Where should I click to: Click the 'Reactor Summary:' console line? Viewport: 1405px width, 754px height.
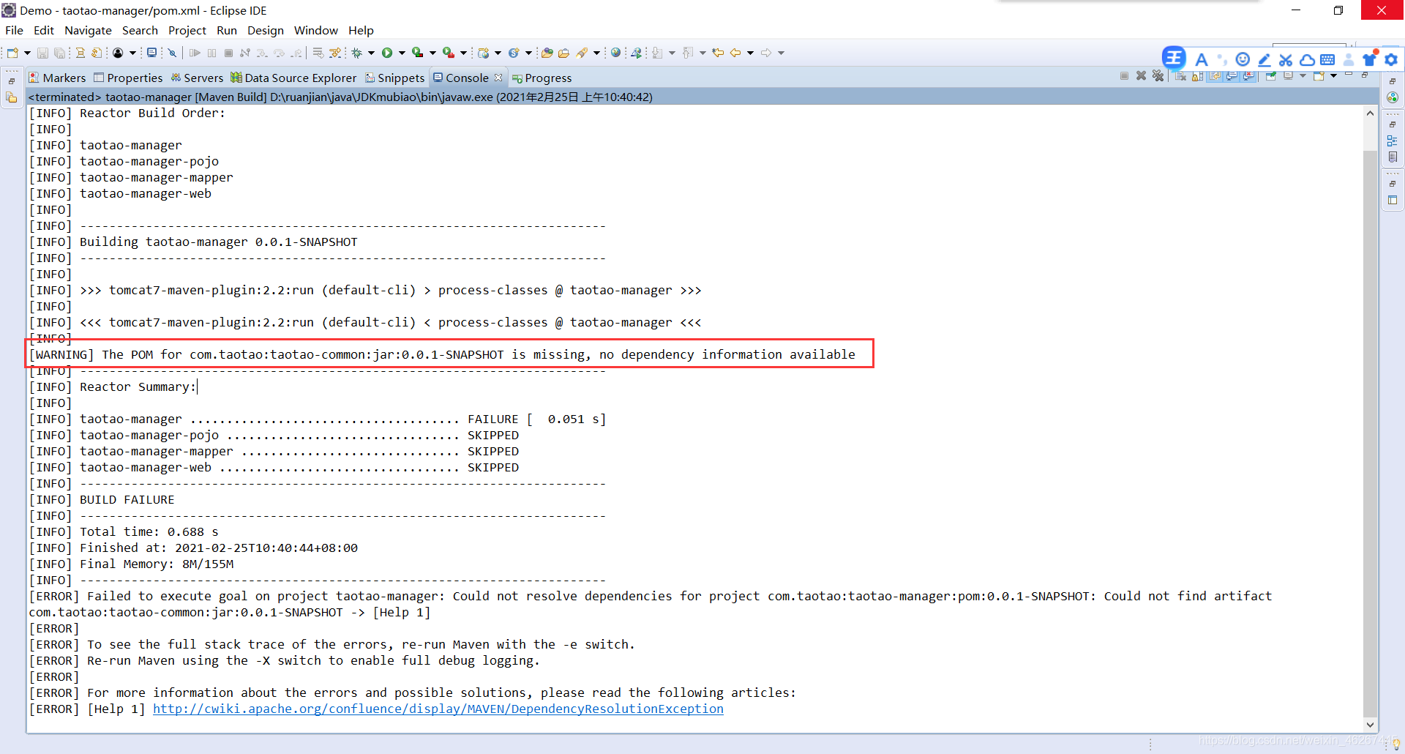[138, 387]
